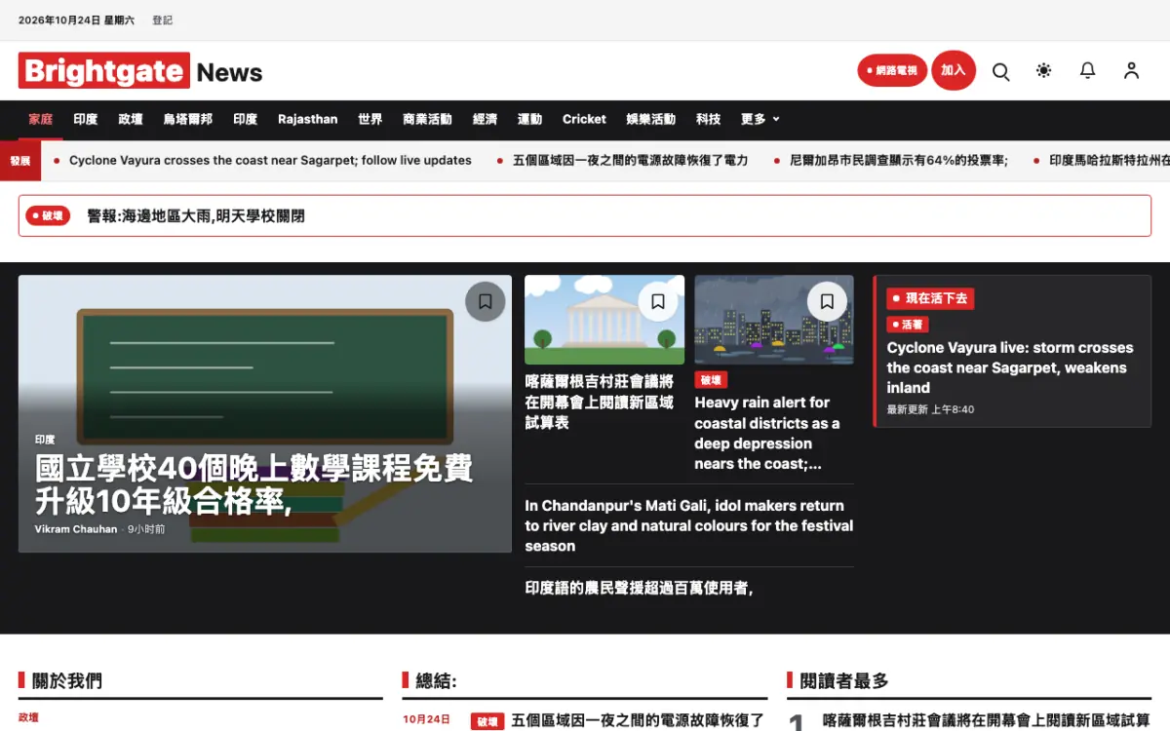Viewport: 1170px width, 731px height.
Task: Open the Cyclone Vayura live blog headline
Action: [1010, 367]
